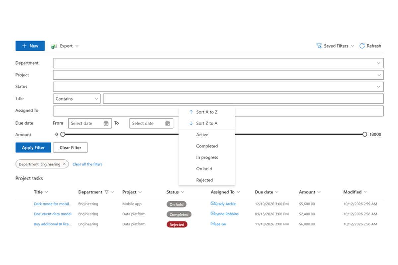The image size is (398, 265).
Task: Choose Sort A to Z menu item
Action: pyautogui.click(x=207, y=112)
